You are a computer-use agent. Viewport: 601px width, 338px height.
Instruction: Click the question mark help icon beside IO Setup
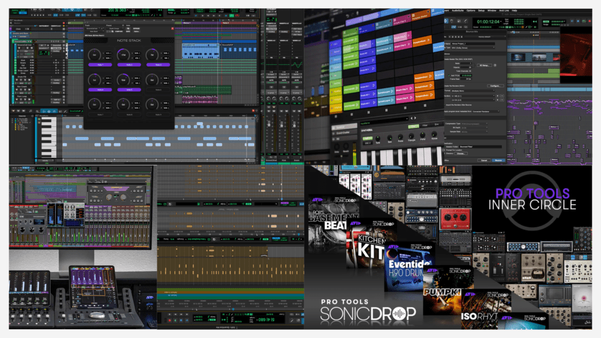coord(495,66)
